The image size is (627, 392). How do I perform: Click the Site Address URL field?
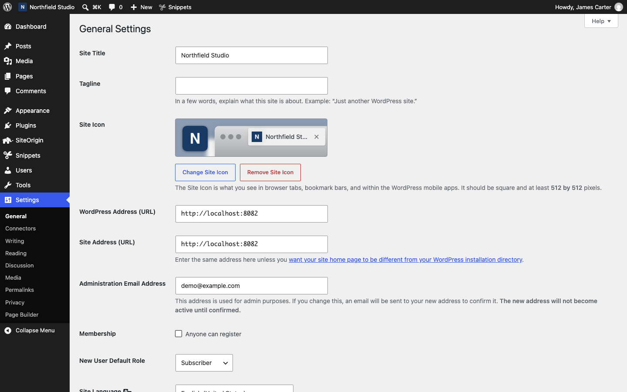pyautogui.click(x=252, y=244)
